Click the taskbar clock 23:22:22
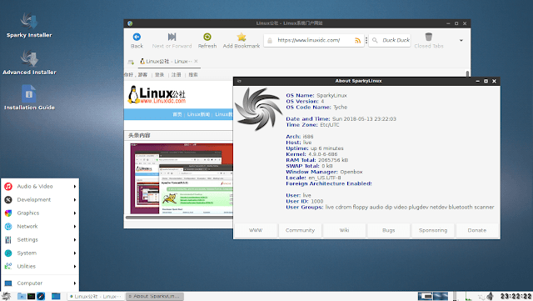533x301 pixels. (x=516, y=296)
